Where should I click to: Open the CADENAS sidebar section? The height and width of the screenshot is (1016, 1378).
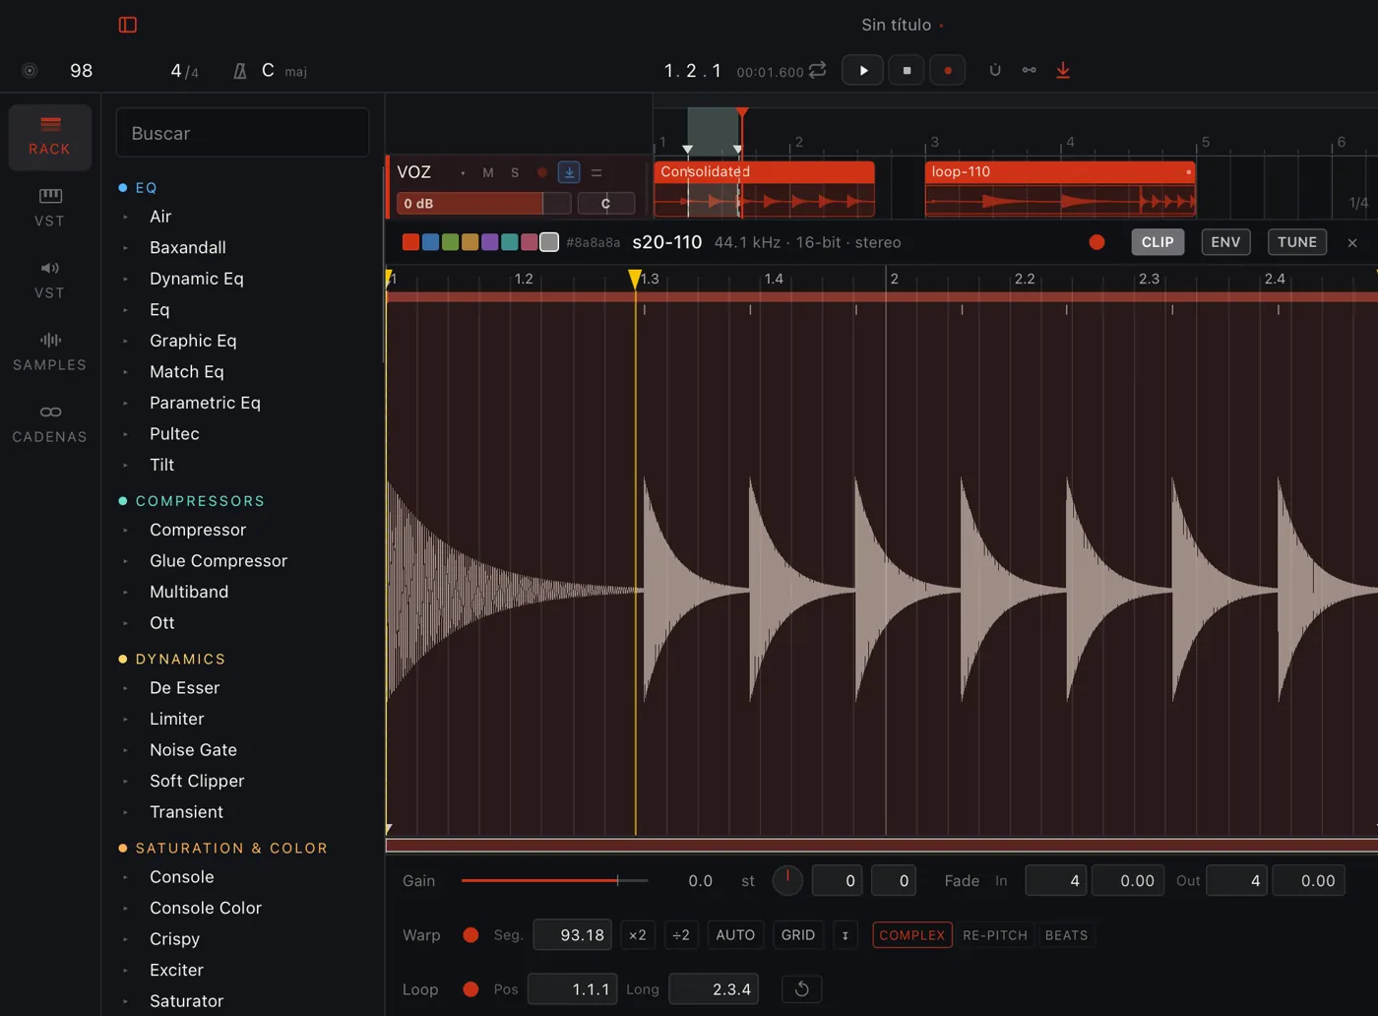pyautogui.click(x=50, y=423)
